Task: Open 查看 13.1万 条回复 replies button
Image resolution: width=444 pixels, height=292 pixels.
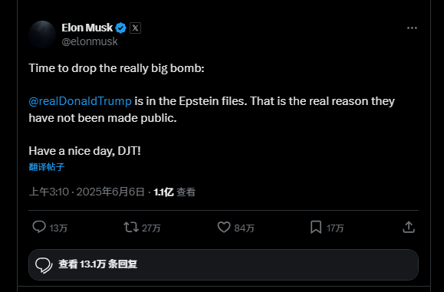Action: (223, 264)
